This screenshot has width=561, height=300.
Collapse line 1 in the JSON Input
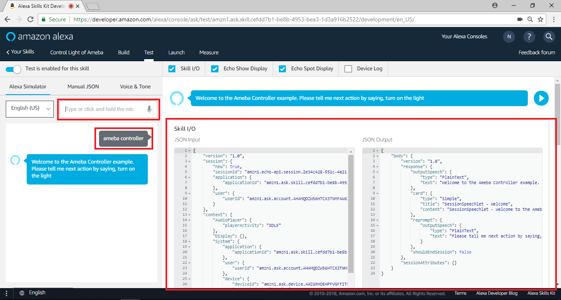pyautogui.click(x=189, y=151)
